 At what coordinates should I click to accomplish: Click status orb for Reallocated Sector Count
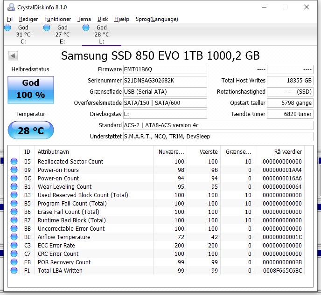point(14,161)
